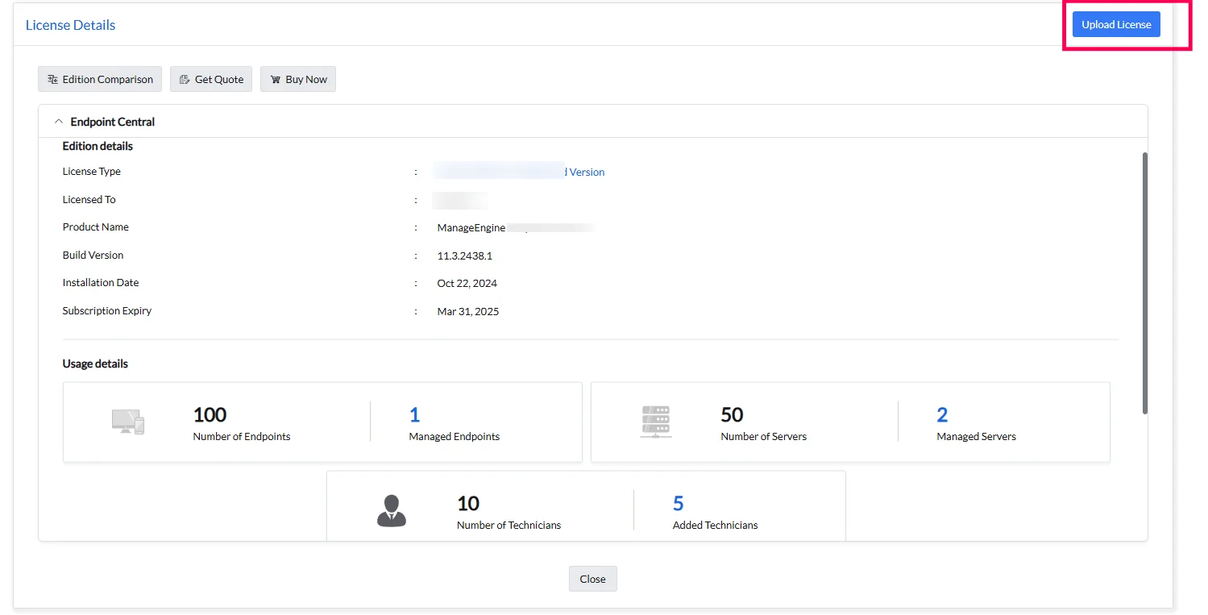The width and height of the screenshot is (1208, 615).
Task: View the 5 Added Technicians count
Action: click(679, 504)
